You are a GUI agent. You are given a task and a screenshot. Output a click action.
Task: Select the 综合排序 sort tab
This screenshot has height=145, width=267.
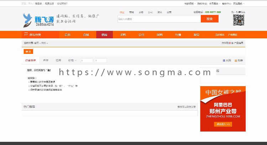31,60
